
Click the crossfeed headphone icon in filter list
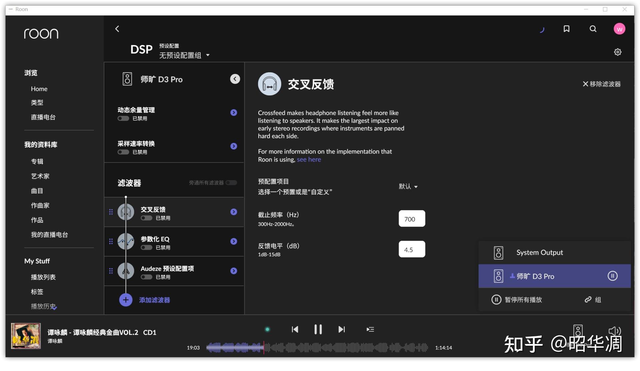click(x=126, y=211)
